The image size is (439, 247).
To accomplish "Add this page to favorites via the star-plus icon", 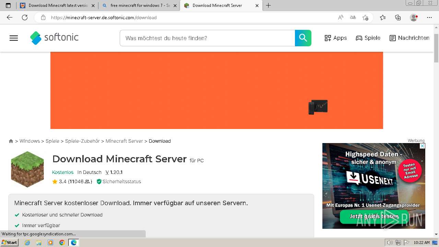I will 365,17.
